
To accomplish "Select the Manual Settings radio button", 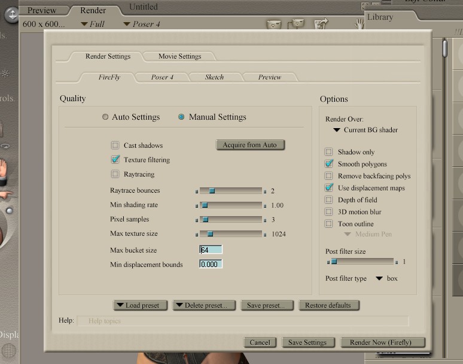I will pos(181,117).
